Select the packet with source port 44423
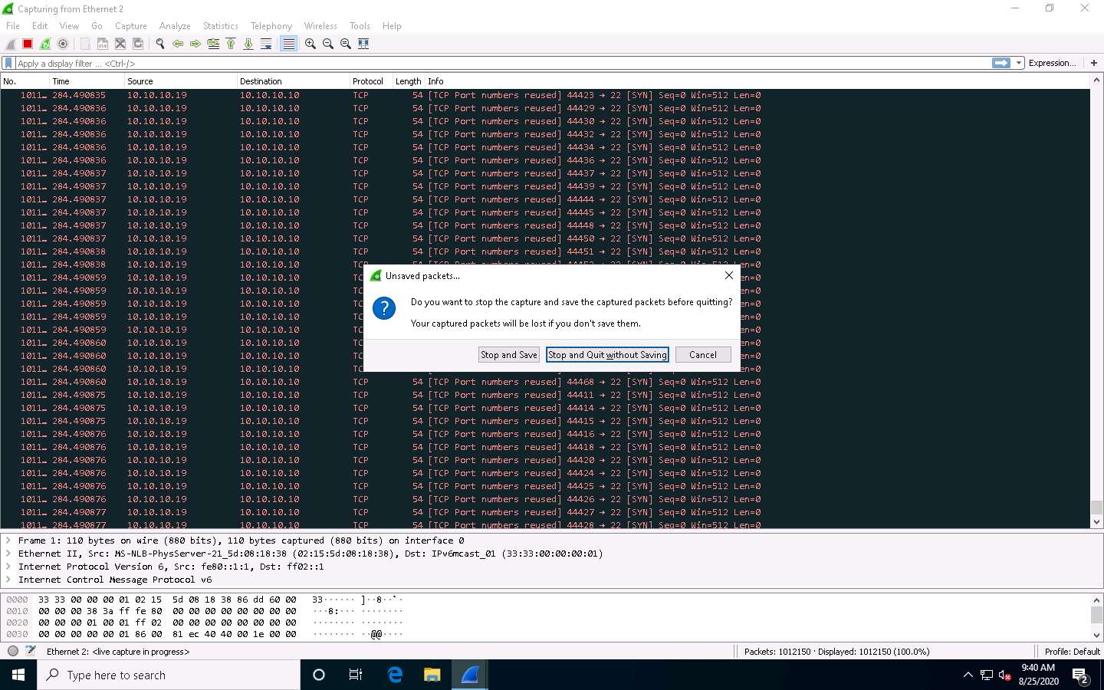 pos(545,95)
